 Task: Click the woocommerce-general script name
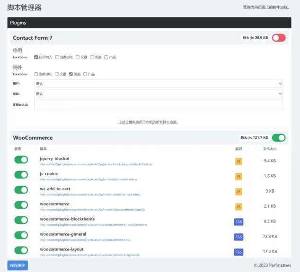click(x=63, y=234)
